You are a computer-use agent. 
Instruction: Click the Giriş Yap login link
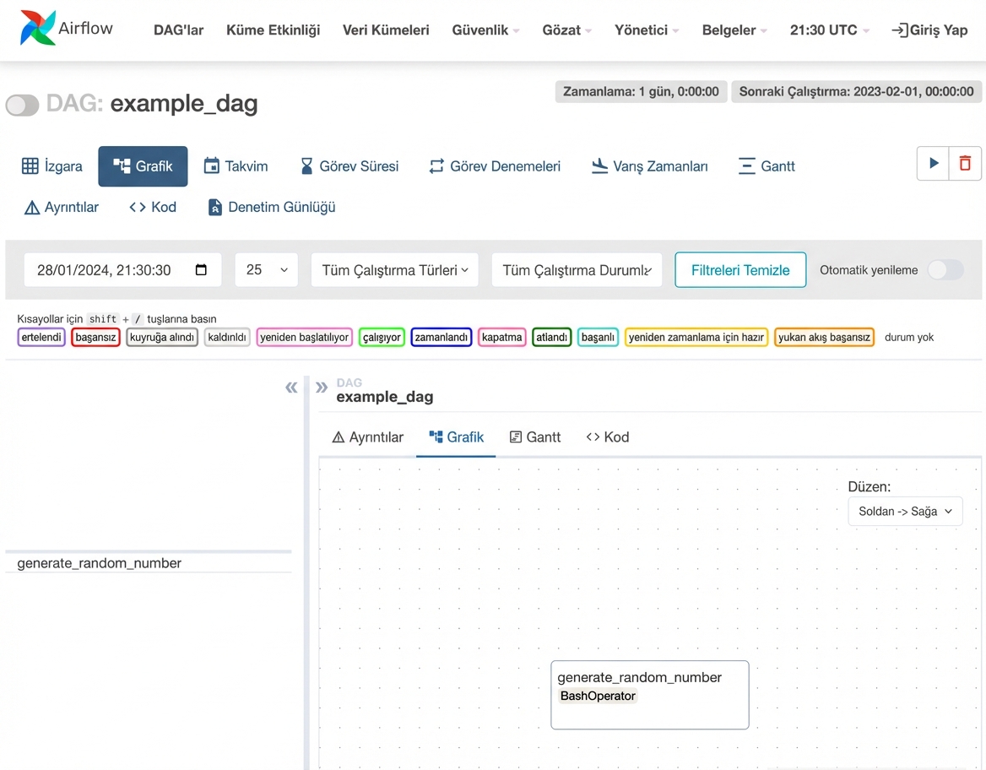[x=929, y=30]
